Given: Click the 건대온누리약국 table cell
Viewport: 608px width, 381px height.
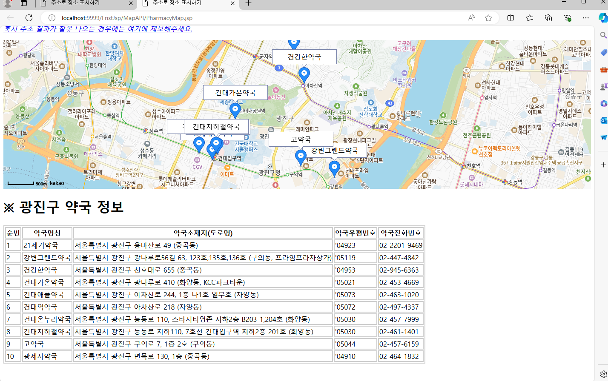Looking at the screenshot, I should point(47,319).
